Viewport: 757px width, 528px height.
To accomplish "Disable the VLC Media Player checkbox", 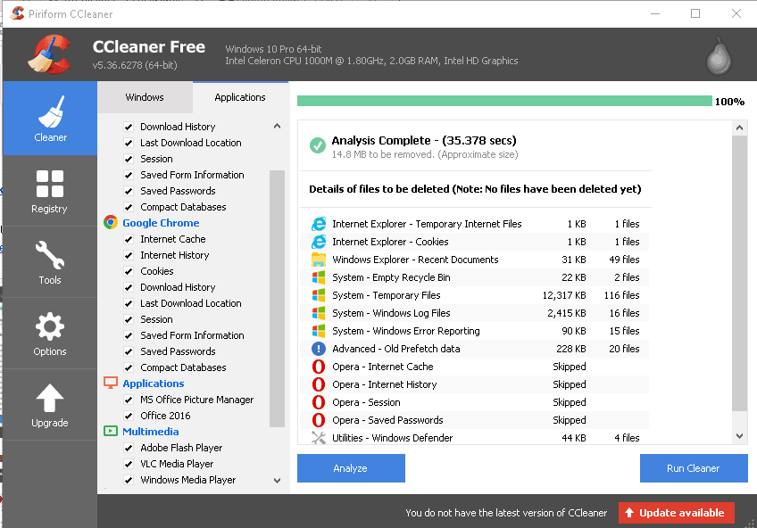I will [x=128, y=463].
